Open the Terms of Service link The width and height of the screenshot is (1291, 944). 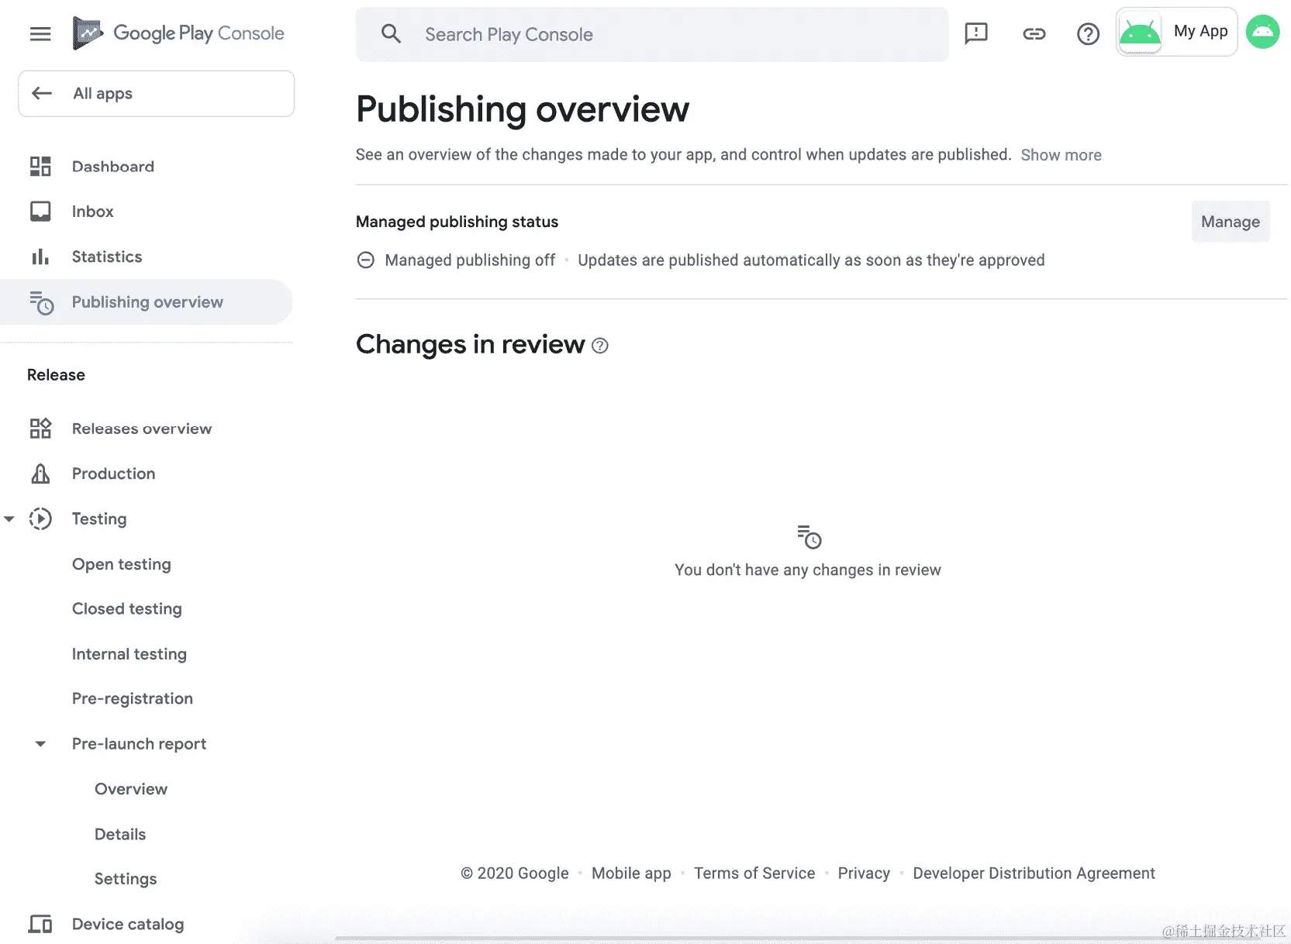(x=754, y=873)
